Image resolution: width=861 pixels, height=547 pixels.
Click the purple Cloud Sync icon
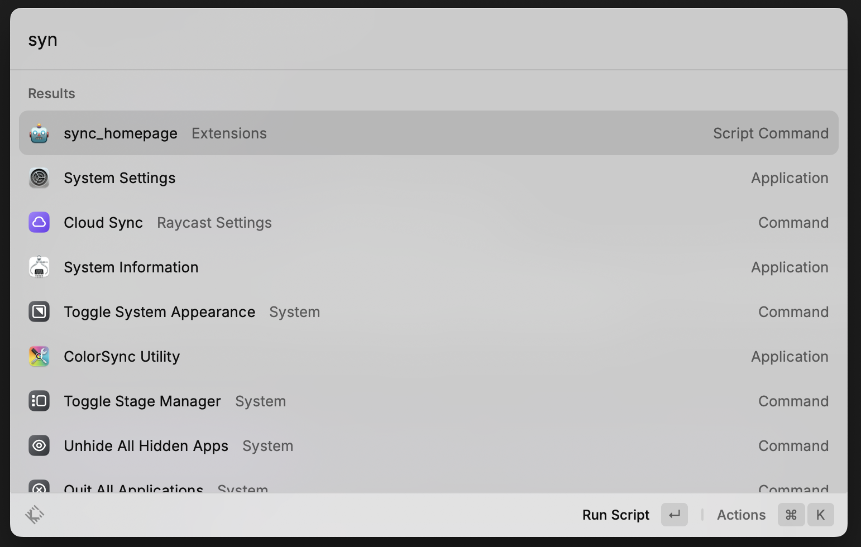(39, 223)
